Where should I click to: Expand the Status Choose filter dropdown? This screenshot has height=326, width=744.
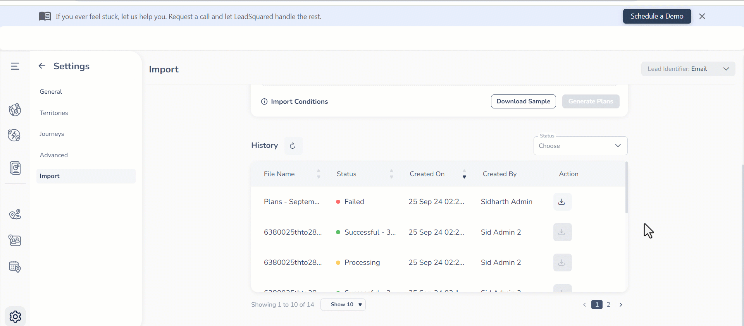(x=580, y=146)
